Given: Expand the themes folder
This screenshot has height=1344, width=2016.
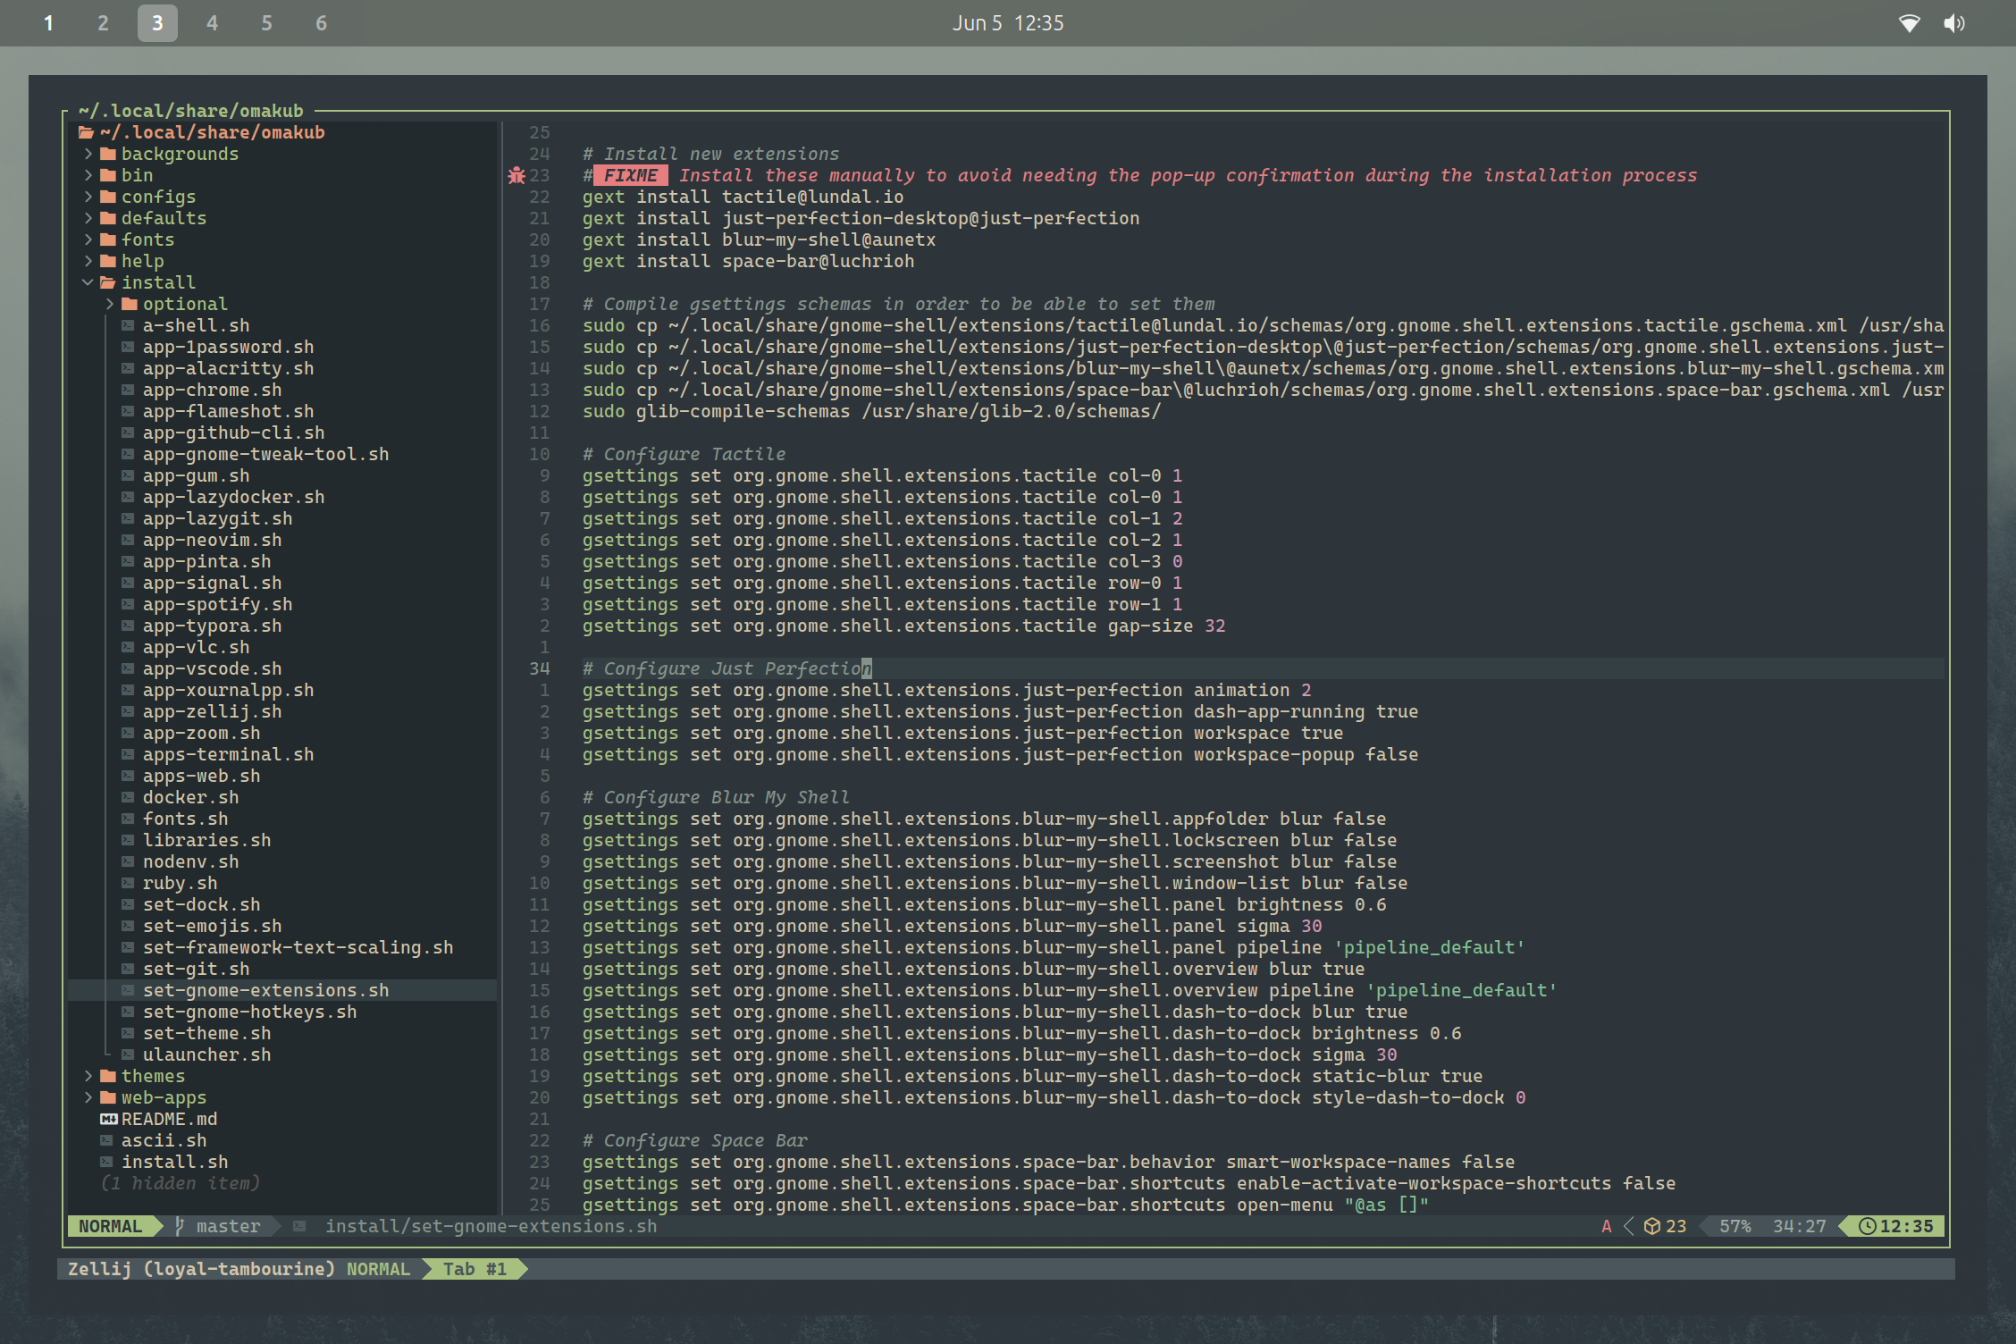Looking at the screenshot, I should click(x=88, y=1076).
